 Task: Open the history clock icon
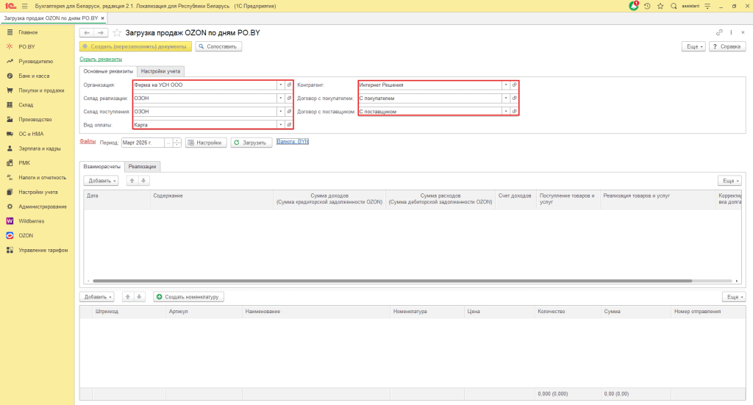647,6
